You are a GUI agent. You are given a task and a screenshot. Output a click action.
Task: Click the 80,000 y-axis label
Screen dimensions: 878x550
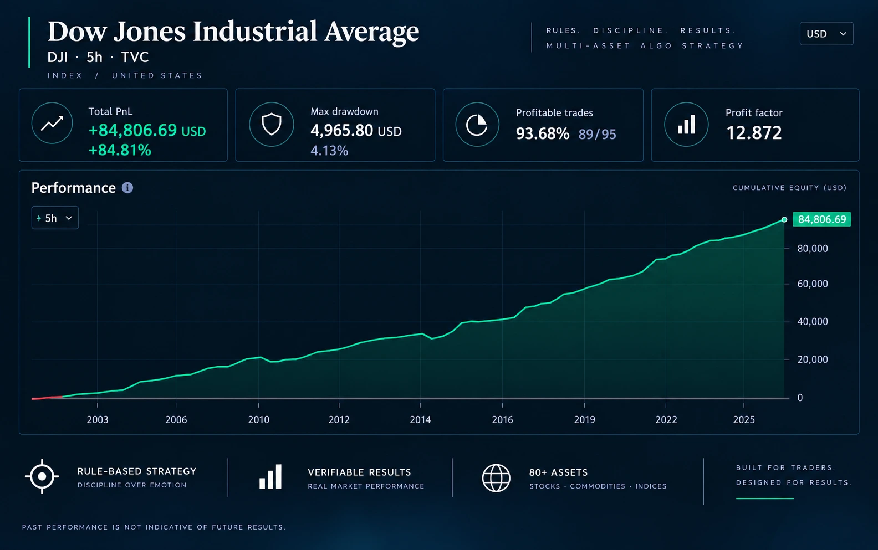pos(813,249)
